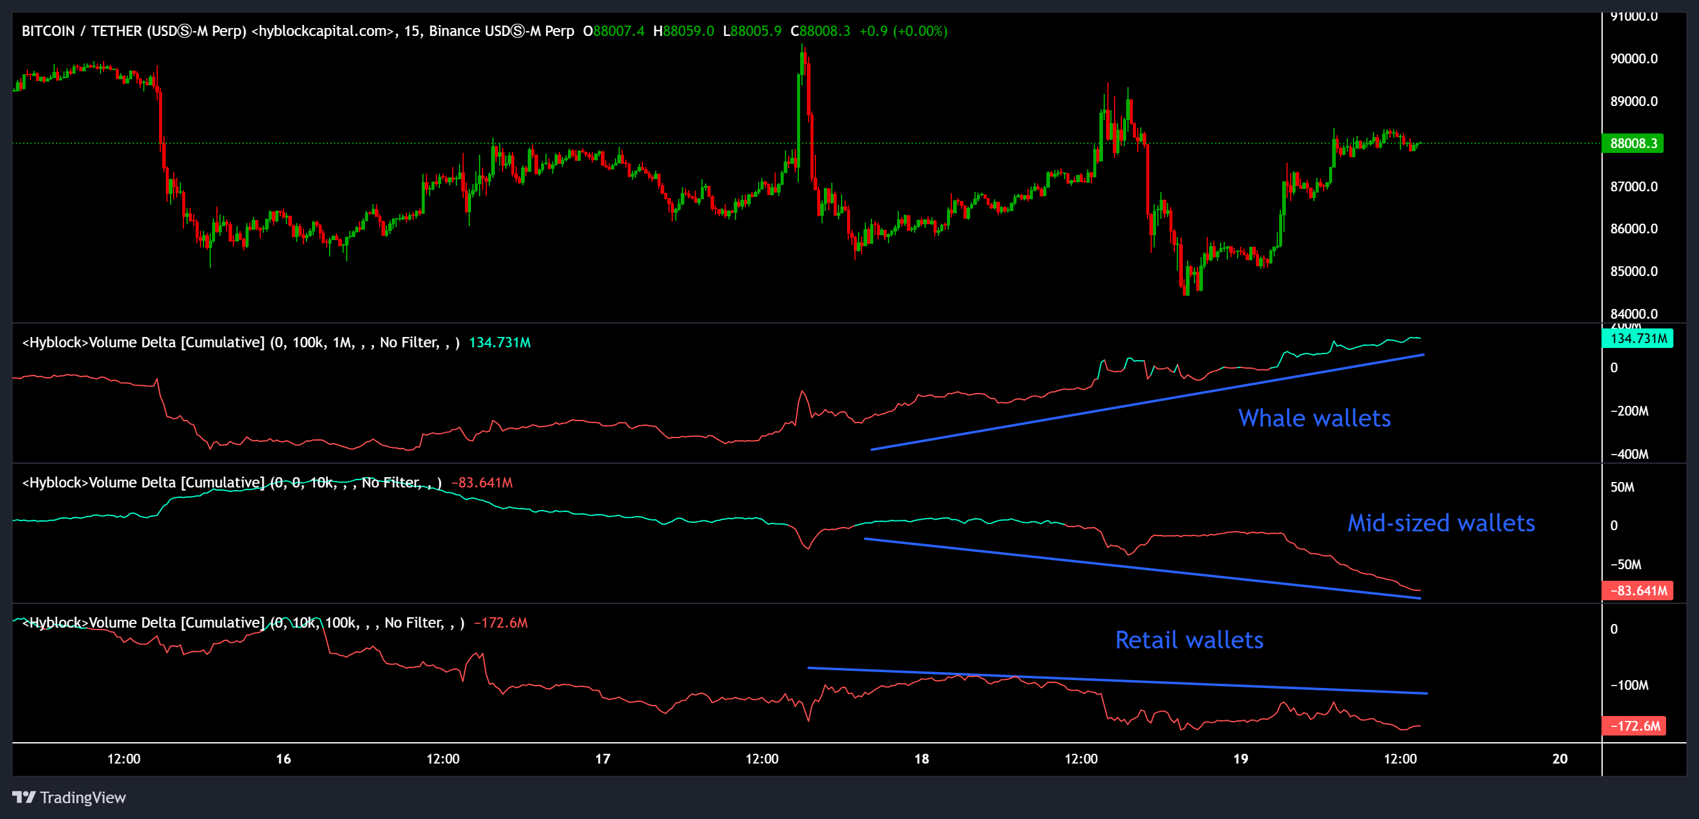This screenshot has height=819, width=1699.
Task: Click the '18' date label on the time axis
Action: click(x=921, y=758)
